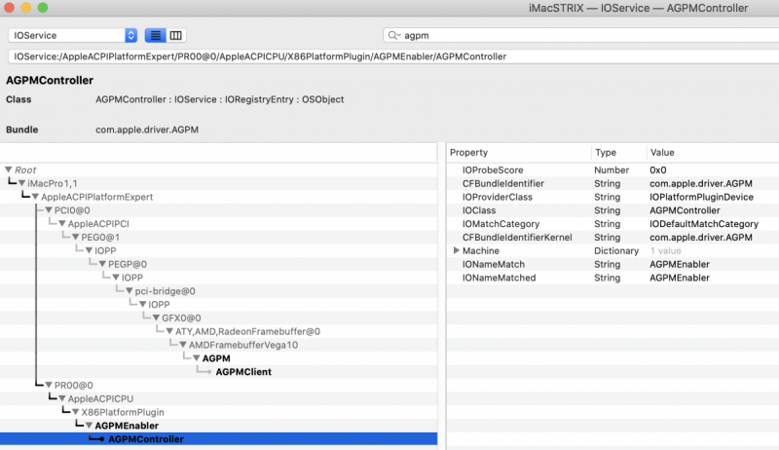Click the IOService path field
This screenshot has height=450, width=779.
click(393, 56)
